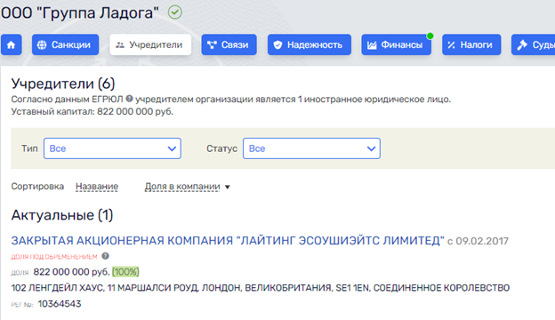Sort by Доля в компании
The image size is (555, 320).
point(182,187)
